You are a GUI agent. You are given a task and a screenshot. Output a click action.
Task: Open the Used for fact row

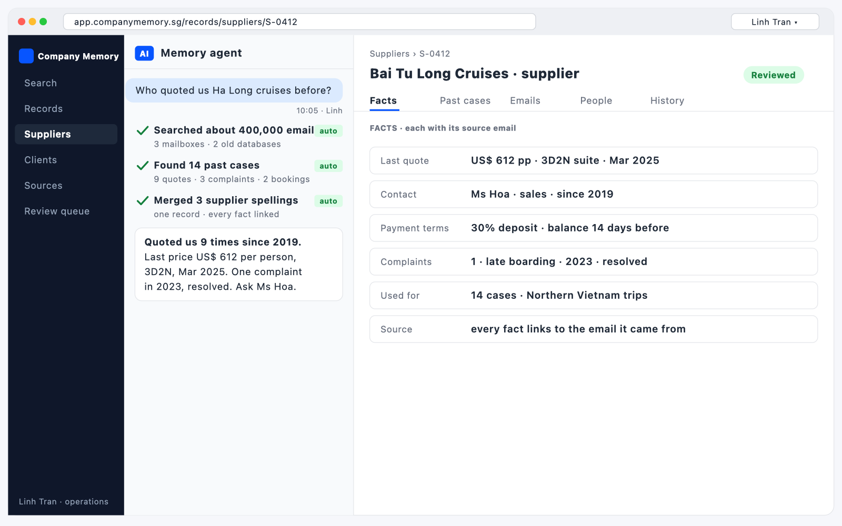point(594,295)
